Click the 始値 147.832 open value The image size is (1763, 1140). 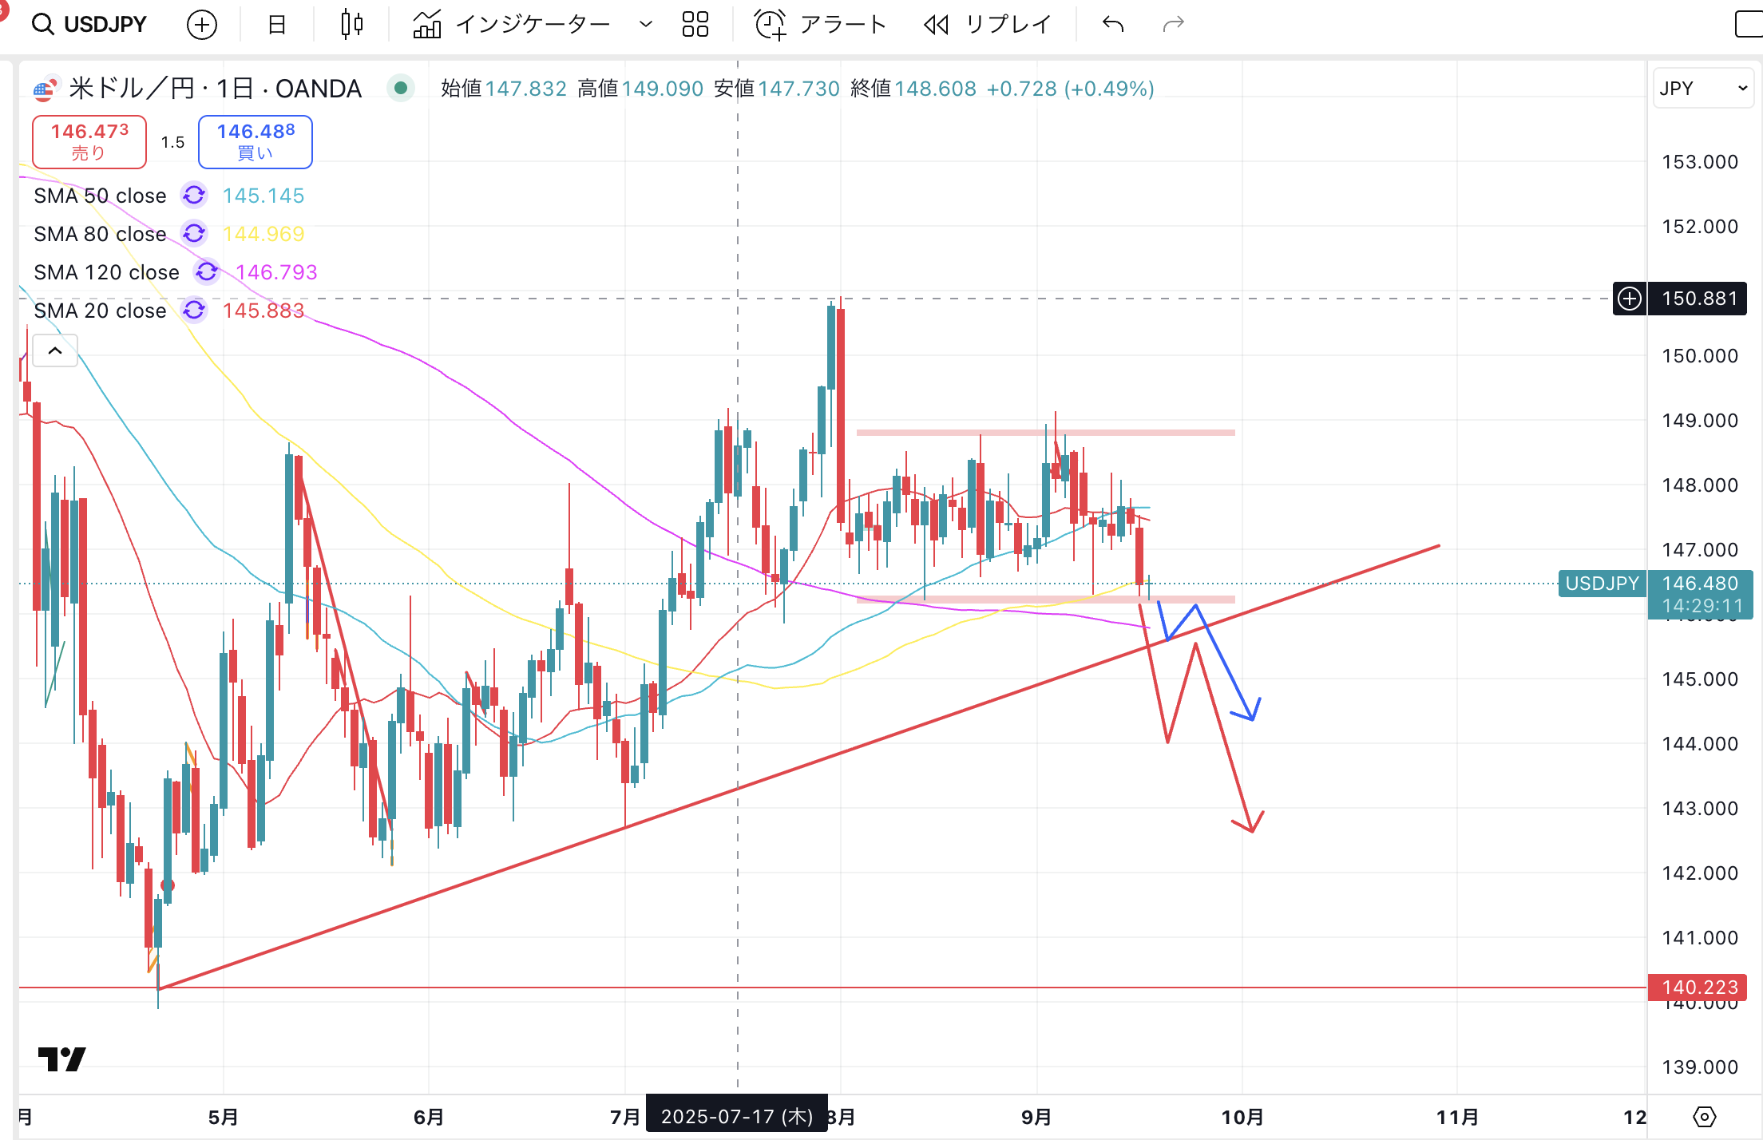[504, 89]
